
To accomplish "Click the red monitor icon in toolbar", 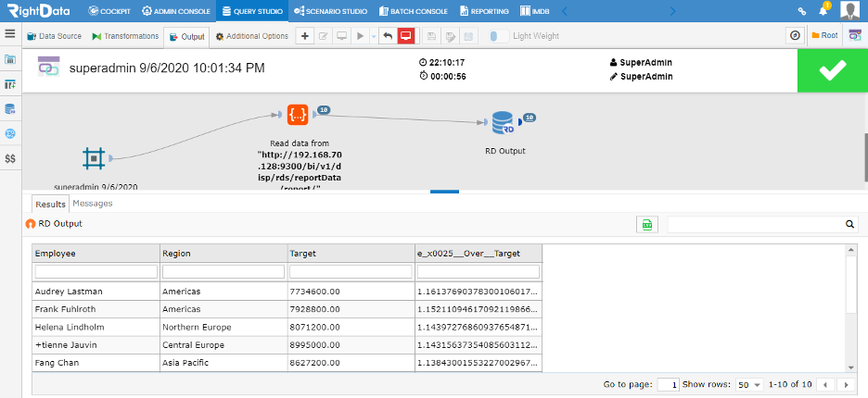I will pyautogui.click(x=406, y=36).
